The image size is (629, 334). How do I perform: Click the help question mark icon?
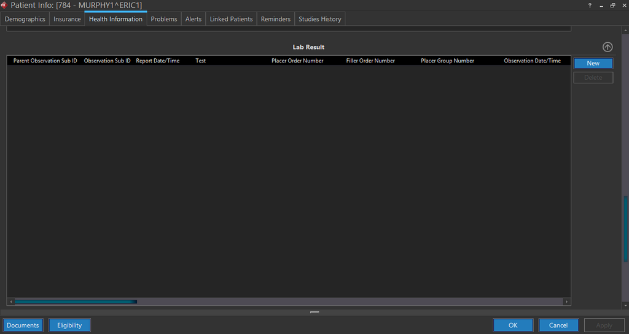coord(590,5)
